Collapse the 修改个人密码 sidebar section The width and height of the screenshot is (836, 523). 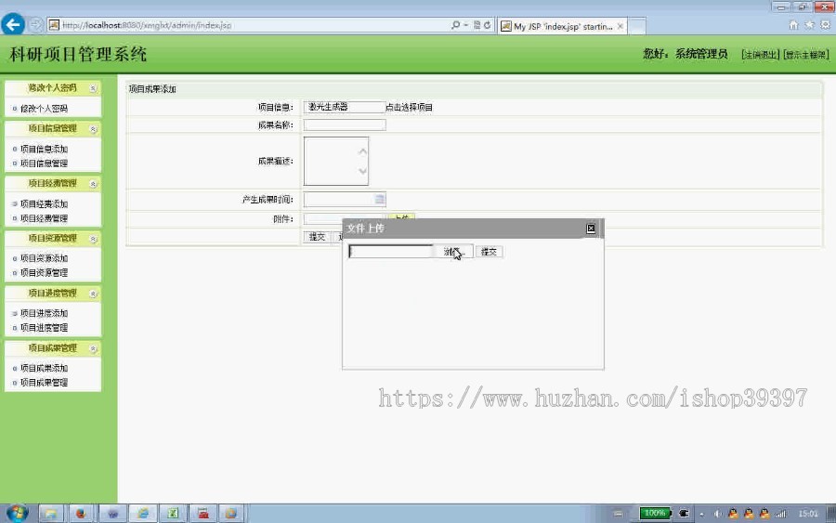click(x=93, y=88)
